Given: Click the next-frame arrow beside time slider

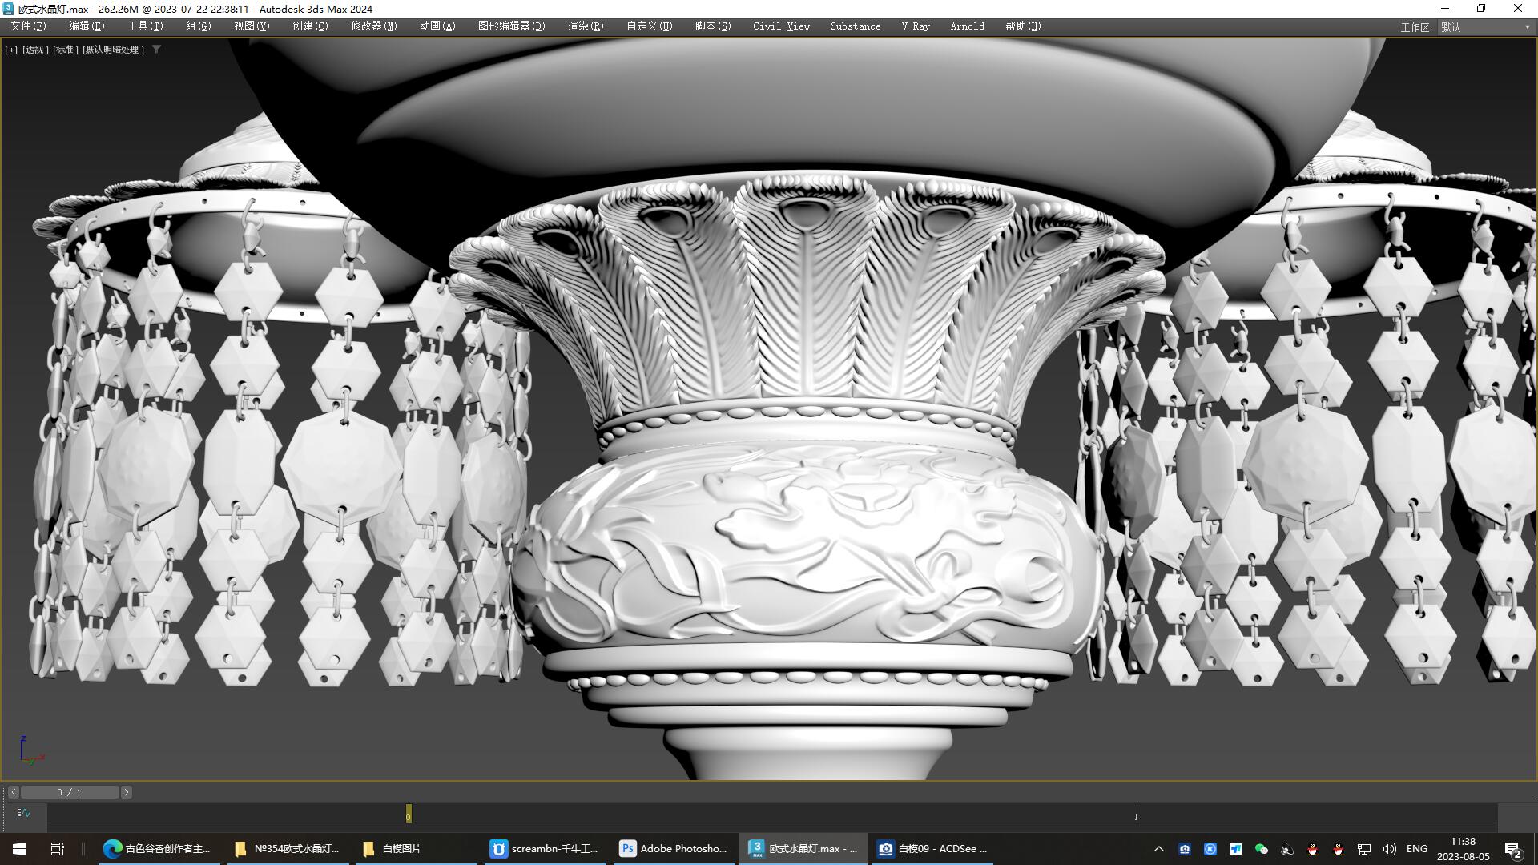Looking at the screenshot, I should [x=126, y=791].
